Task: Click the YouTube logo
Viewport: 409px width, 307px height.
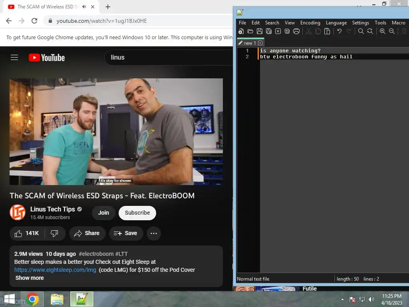Action: pos(47,58)
